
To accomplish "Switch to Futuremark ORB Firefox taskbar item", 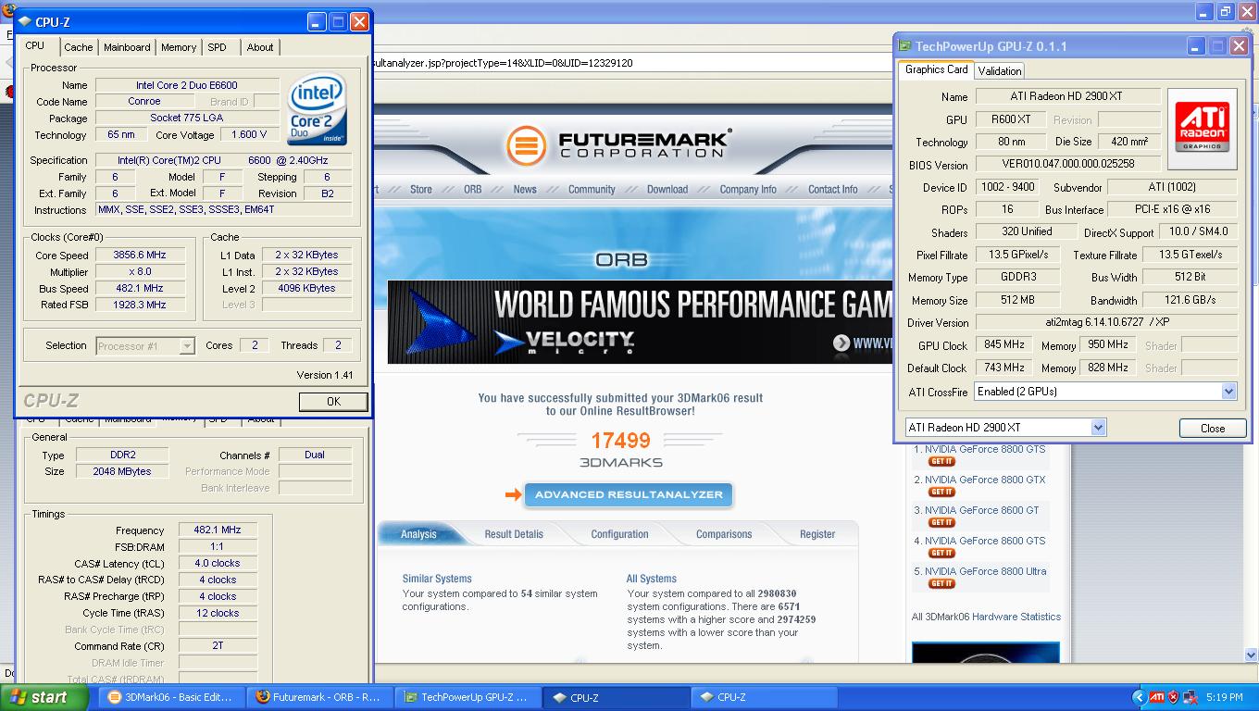I will coord(320,697).
